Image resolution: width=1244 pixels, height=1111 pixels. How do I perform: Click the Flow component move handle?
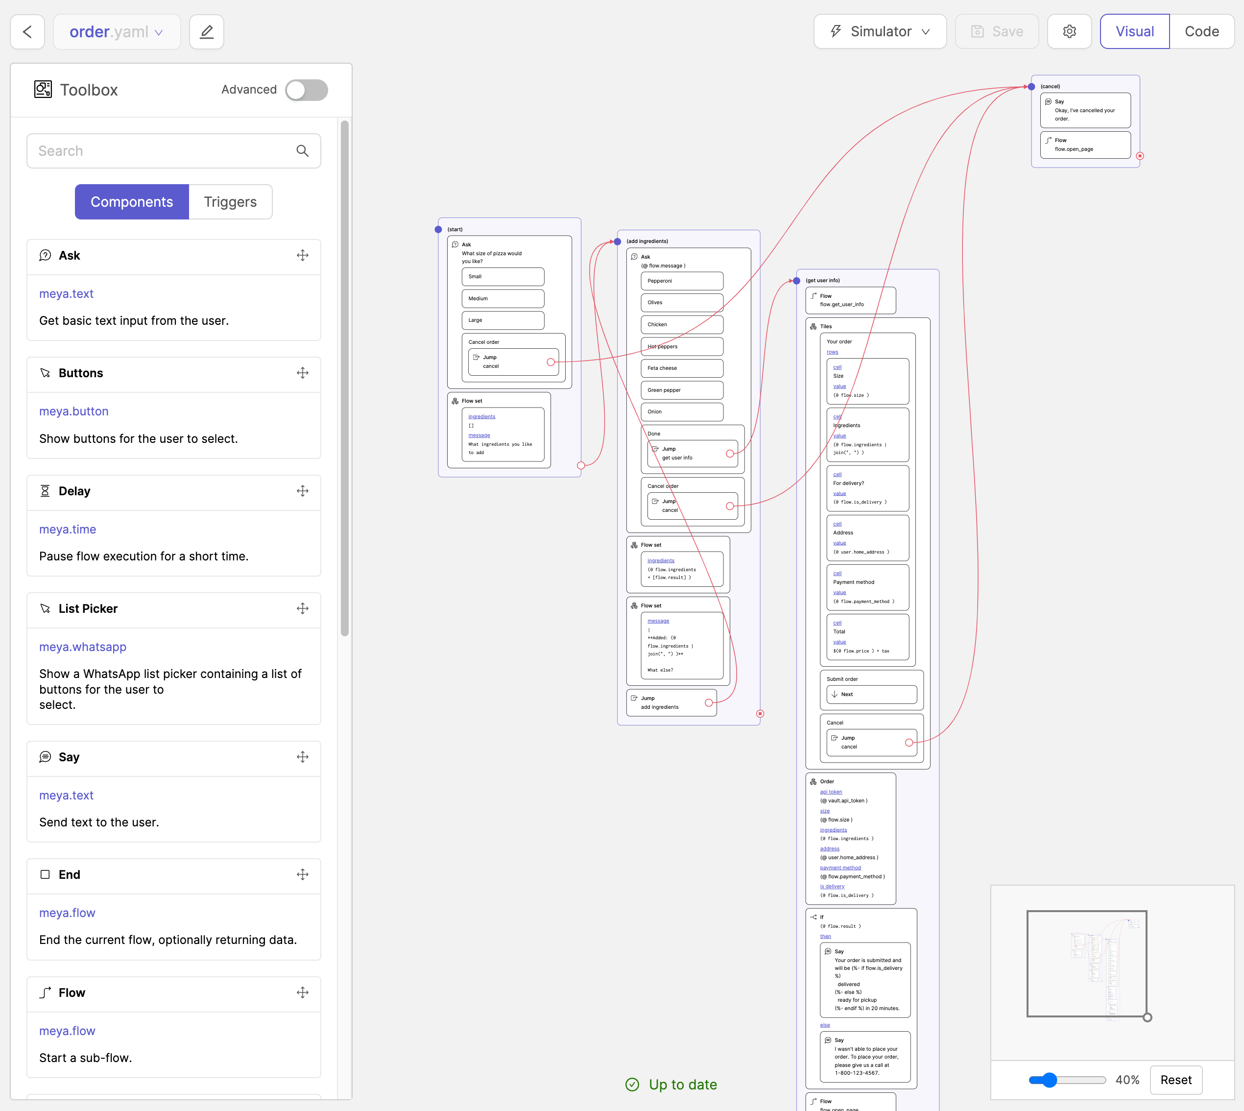click(303, 992)
